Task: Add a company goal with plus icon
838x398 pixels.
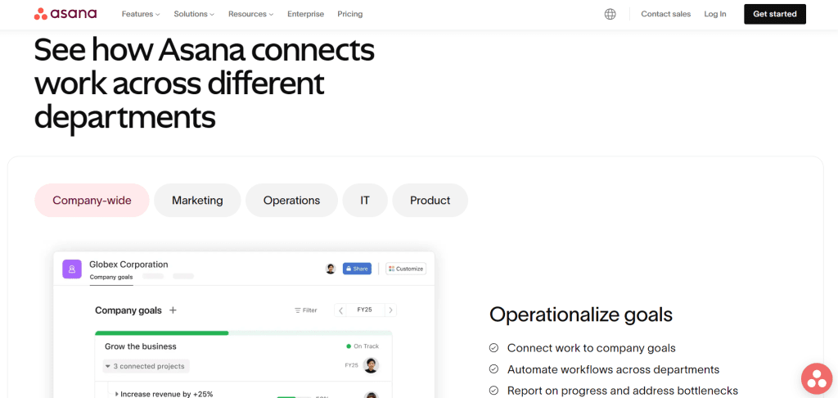Action: point(173,310)
